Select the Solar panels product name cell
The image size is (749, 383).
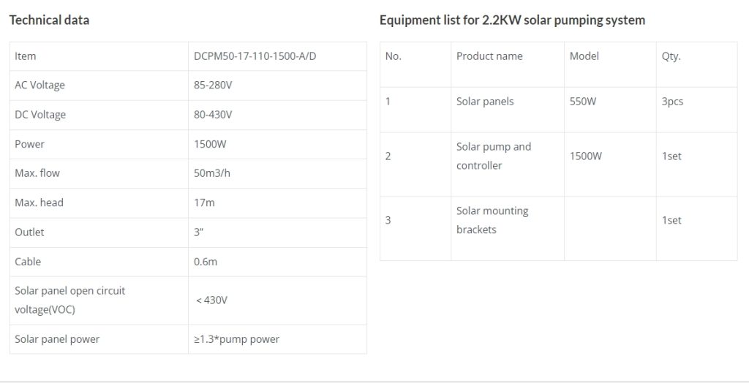[508, 110]
